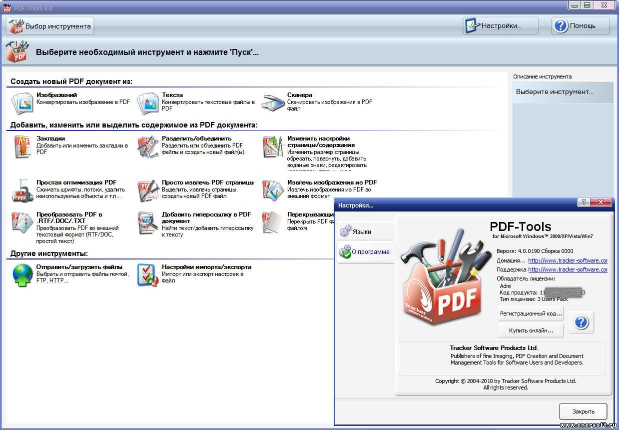Click the Разделить/объединить title text
The height and width of the screenshot is (430, 619).
(x=197, y=138)
